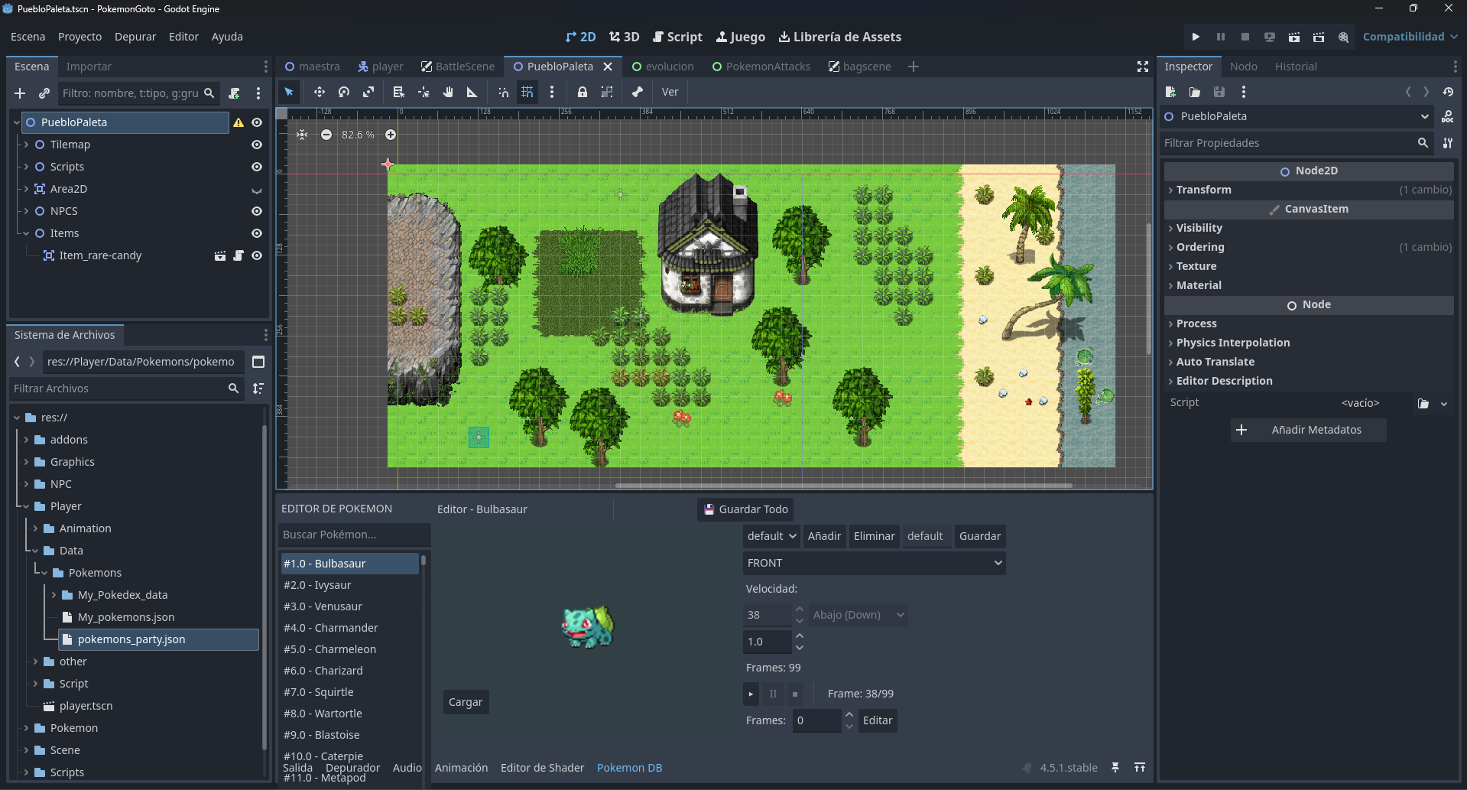The image size is (1467, 790).
Task: Run the project with the play button
Action: (x=1196, y=37)
